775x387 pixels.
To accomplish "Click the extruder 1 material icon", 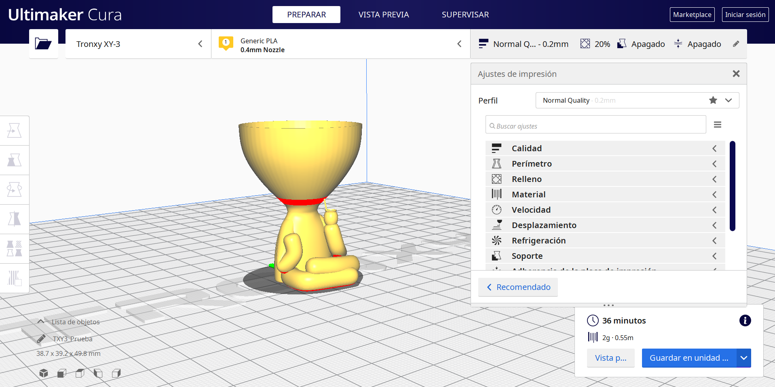I will point(226,43).
